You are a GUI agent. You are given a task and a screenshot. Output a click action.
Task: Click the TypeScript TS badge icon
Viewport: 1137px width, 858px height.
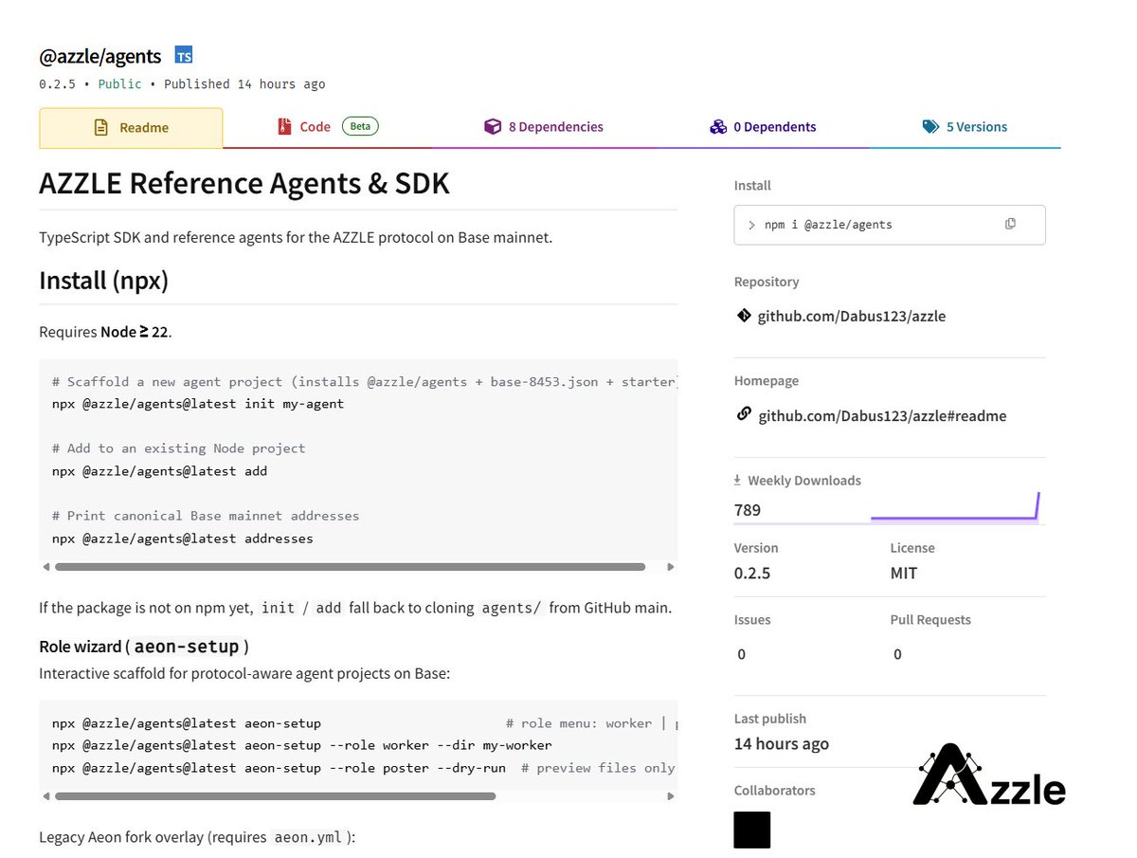point(184,56)
